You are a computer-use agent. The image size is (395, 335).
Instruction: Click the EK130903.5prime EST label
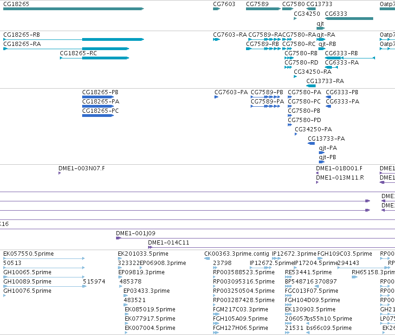tap(310, 309)
